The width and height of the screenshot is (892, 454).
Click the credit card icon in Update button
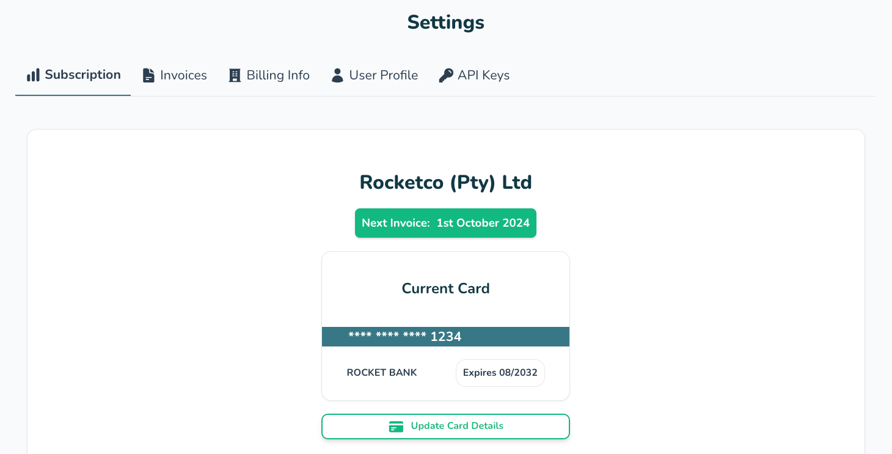click(396, 427)
